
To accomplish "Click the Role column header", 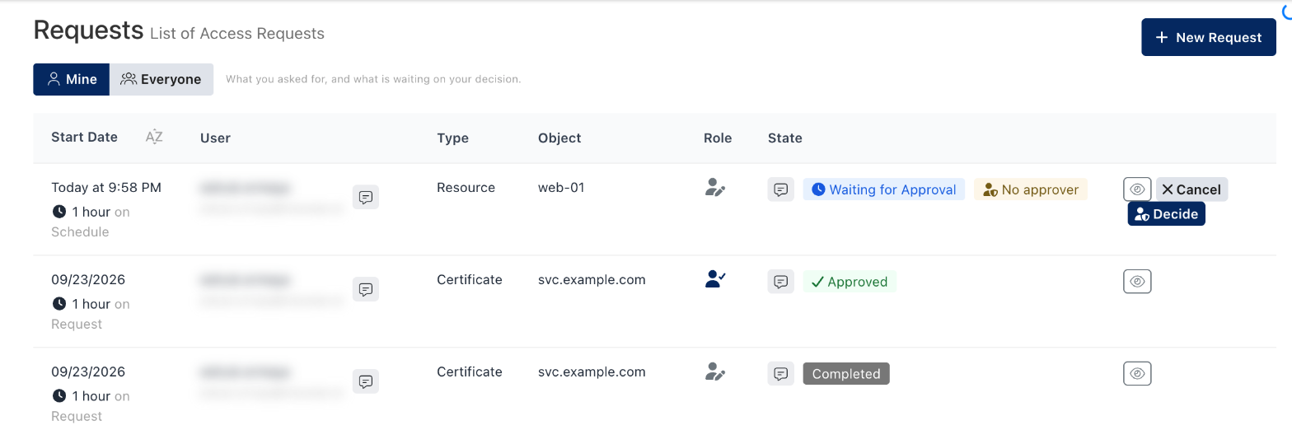I will point(718,138).
